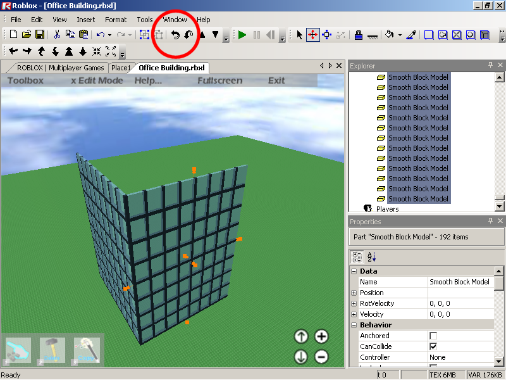Open the Insert menu
The width and height of the screenshot is (506, 380).
(85, 20)
